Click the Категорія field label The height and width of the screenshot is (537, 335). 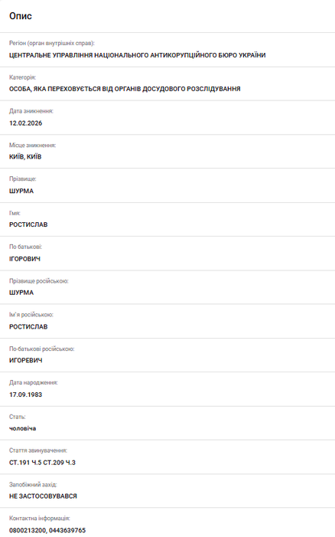(22, 77)
